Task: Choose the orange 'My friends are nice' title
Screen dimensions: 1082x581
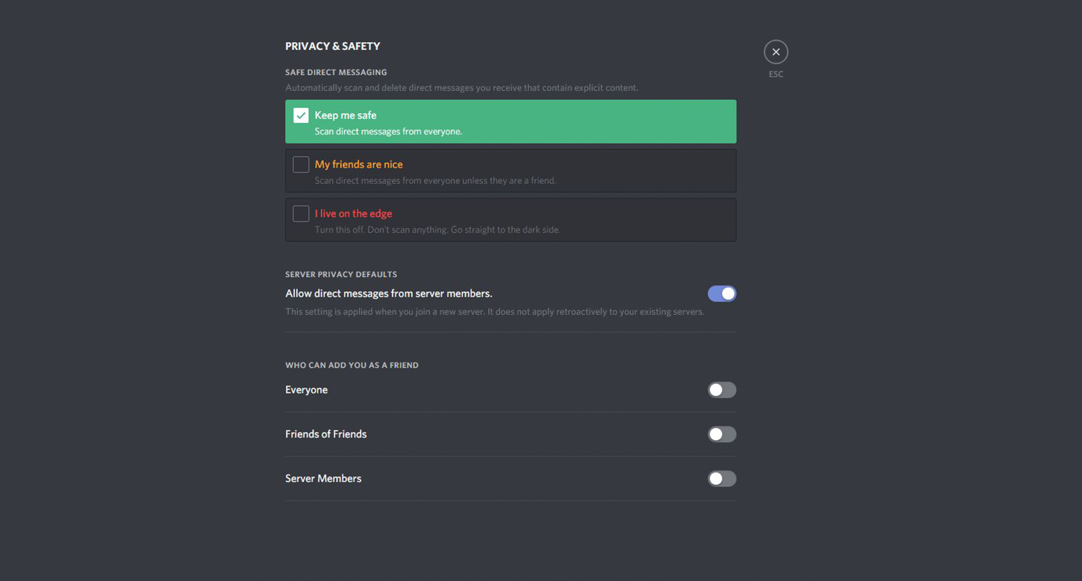Action: tap(359, 164)
